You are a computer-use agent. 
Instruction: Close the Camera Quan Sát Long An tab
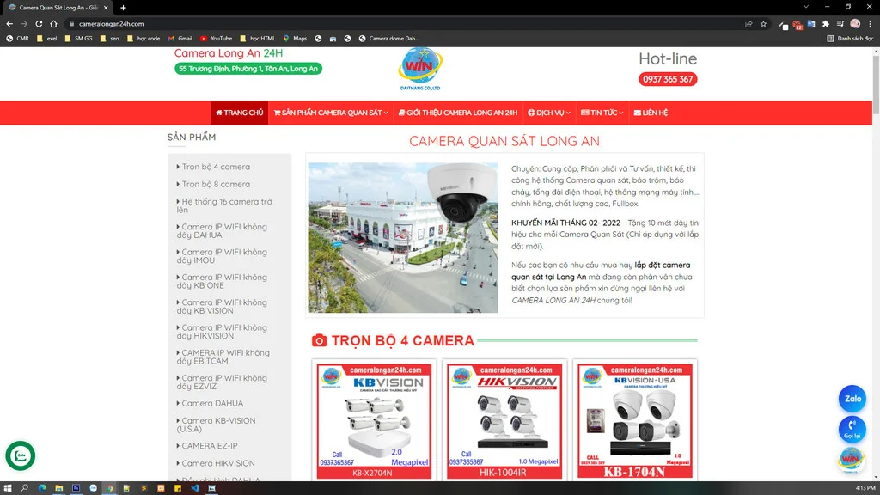106,7
